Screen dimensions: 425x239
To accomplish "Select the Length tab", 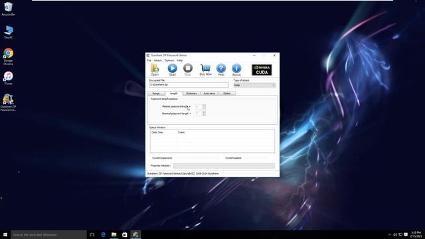I will [x=173, y=93].
